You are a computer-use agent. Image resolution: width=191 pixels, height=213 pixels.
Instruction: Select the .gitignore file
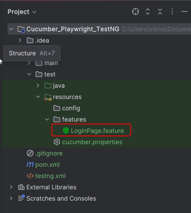click(49, 153)
